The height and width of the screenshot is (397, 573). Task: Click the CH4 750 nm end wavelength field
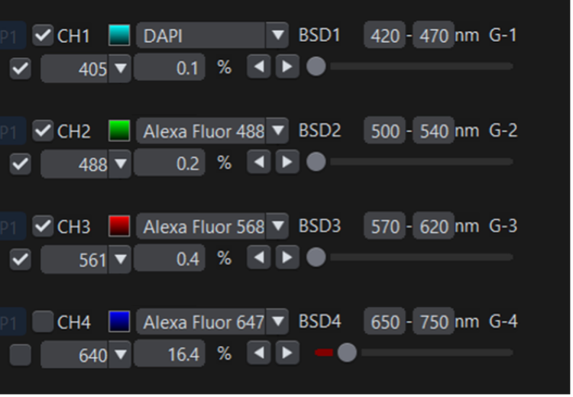click(433, 322)
